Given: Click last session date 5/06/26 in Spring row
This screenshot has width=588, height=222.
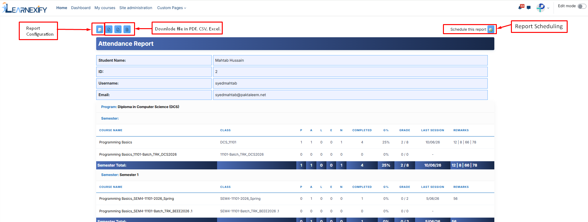Looking at the screenshot, I should (x=433, y=199).
